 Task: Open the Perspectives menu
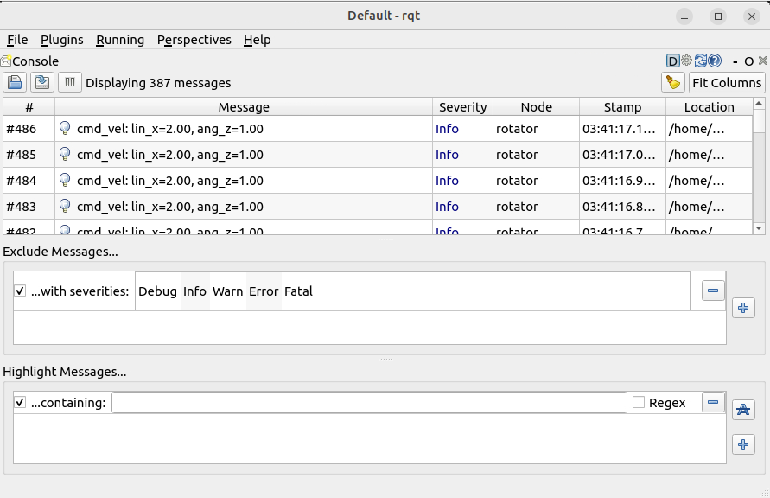[194, 40]
